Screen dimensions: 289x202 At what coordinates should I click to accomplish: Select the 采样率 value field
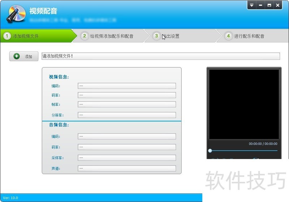tap(126, 158)
